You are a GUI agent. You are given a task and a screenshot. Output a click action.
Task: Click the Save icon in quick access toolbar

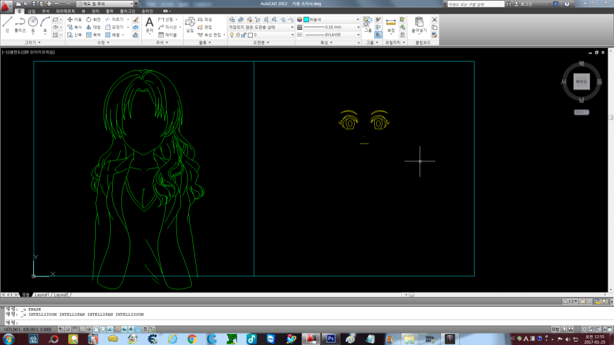pyautogui.click(x=34, y=3)
